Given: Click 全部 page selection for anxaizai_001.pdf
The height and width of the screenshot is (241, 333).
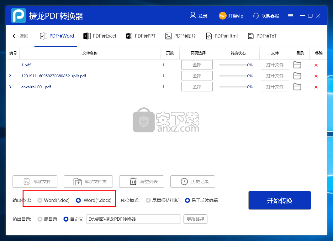Looking at the screenshot, I should (x=197, y=87).
